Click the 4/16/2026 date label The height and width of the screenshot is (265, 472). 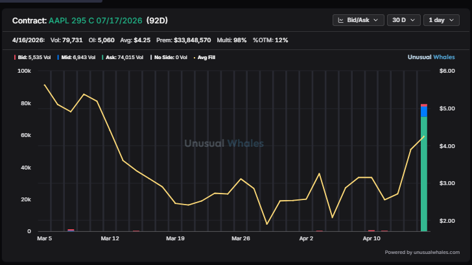[29, 40]
